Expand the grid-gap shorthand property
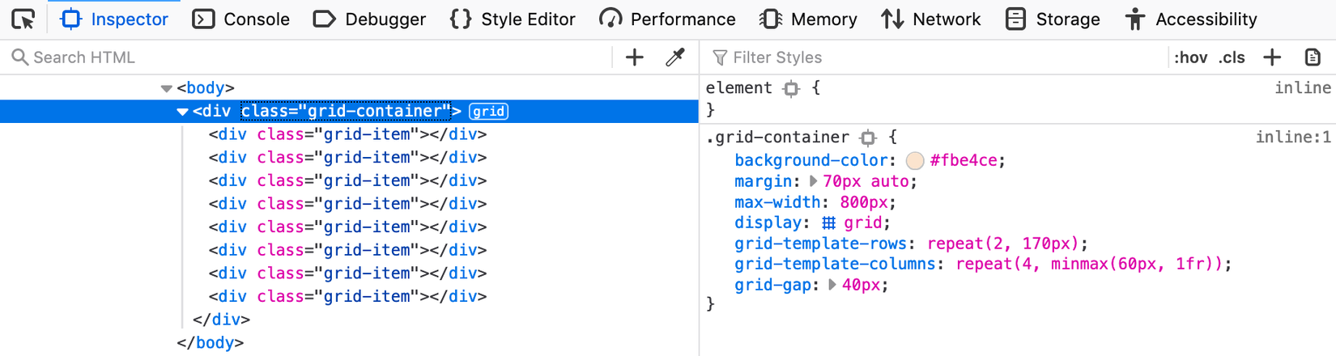Viewport: 1336px width, 356px height. pyautogui.click(x=832, y=285)
